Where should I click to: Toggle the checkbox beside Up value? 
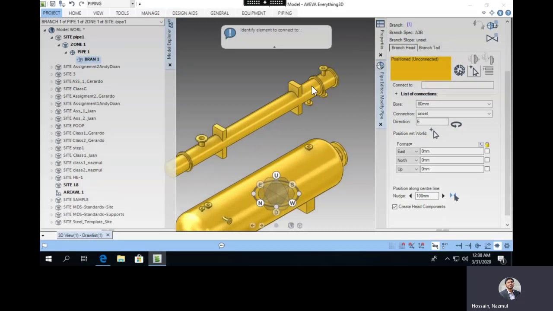tap(487, 169)
